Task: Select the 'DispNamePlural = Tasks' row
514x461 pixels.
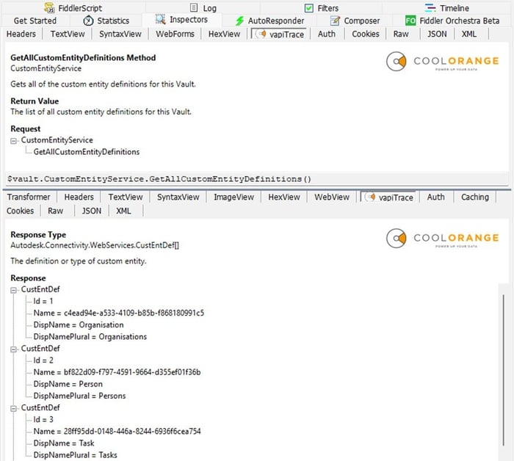Action: [x=76, y=455]
